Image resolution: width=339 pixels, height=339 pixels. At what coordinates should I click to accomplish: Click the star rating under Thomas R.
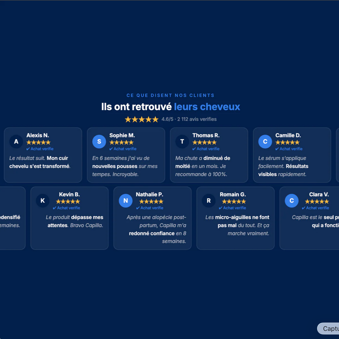pyautogui.click(x=205, y=142)
